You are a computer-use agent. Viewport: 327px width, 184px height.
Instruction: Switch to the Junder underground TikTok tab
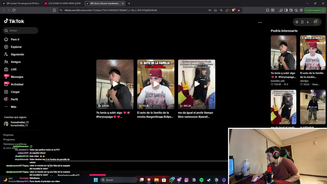[x=21, y=3]
